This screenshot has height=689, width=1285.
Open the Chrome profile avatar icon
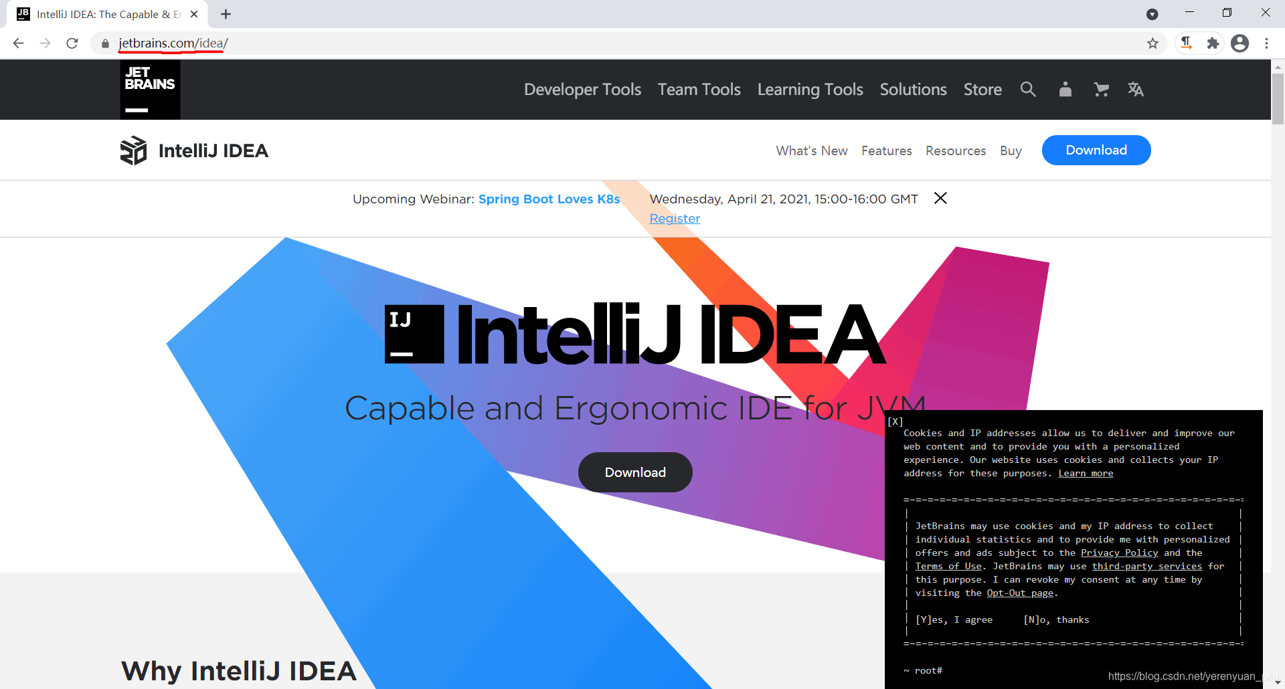tap(1240, 43)
